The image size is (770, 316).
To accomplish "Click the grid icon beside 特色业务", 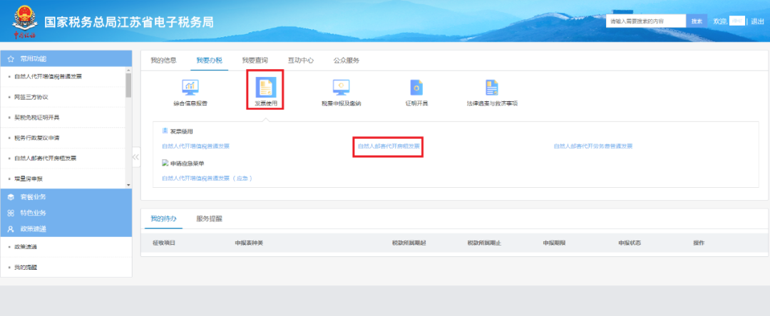I will [x=11, y=213].
